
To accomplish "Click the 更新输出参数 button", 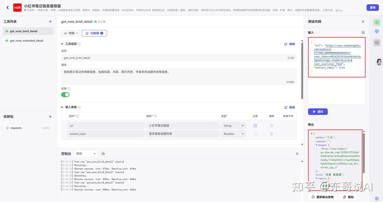I will 323,197.
